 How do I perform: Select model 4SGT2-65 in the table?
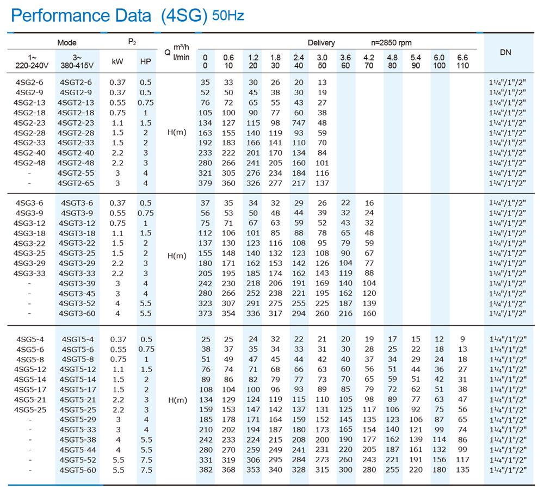[x=76, y=183]
